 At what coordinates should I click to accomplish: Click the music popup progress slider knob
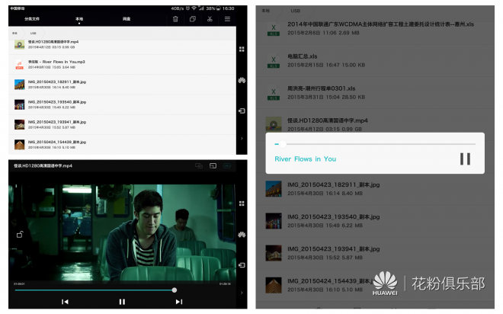click(282, 144)
